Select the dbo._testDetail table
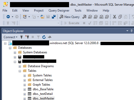Viewport: 134px width, 100px height. pos(43,94)
